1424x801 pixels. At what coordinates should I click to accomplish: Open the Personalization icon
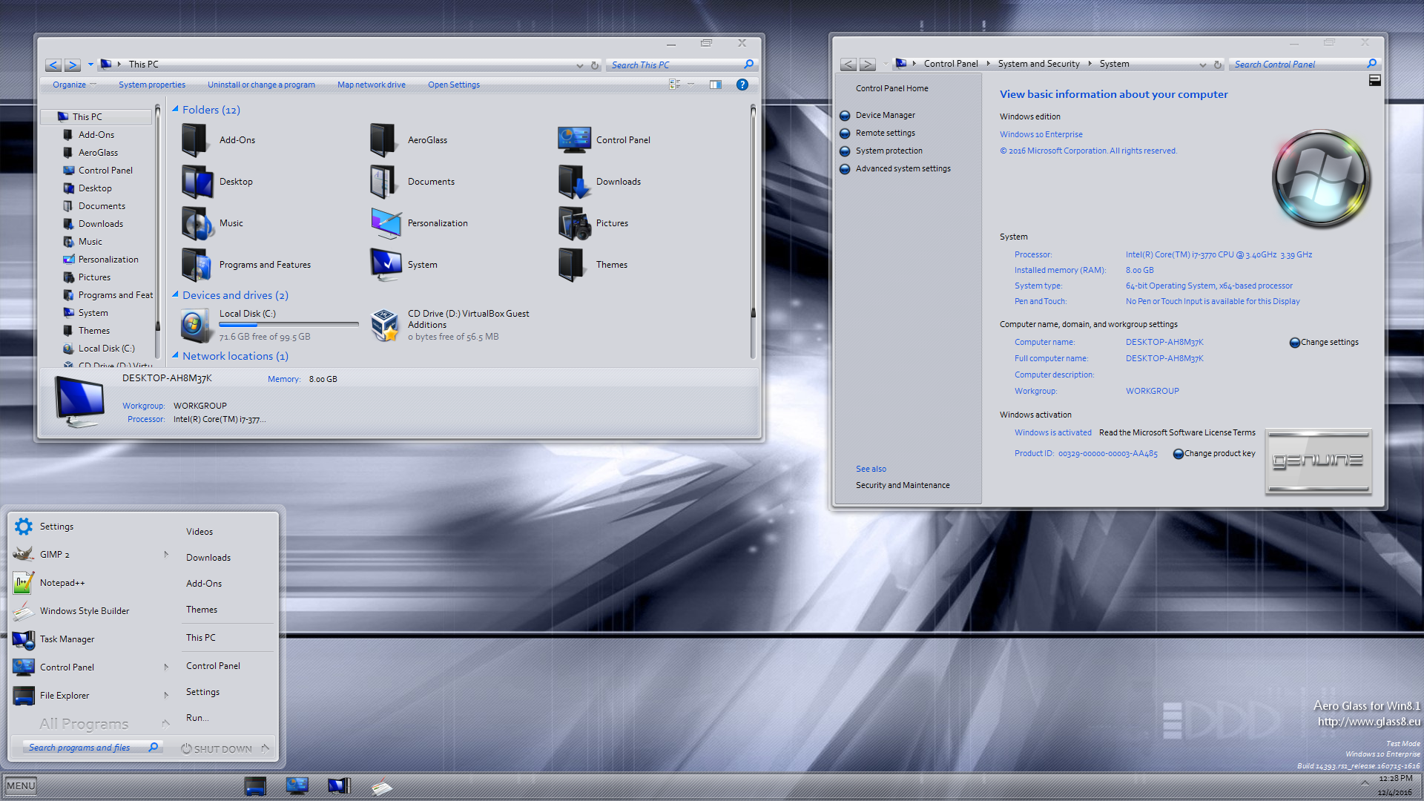pos(386,223)
